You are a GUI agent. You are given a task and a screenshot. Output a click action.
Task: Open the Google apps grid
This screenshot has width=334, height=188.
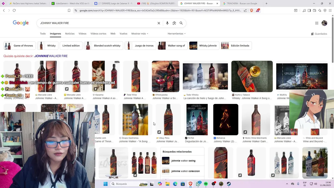[317, 23]
